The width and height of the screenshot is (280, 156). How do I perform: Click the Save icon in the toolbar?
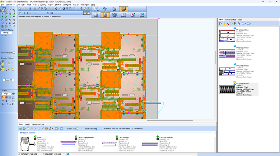point(30,9)
